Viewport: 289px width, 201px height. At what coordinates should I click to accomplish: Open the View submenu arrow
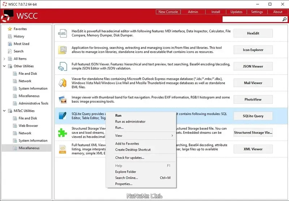[x=172, y=136]
